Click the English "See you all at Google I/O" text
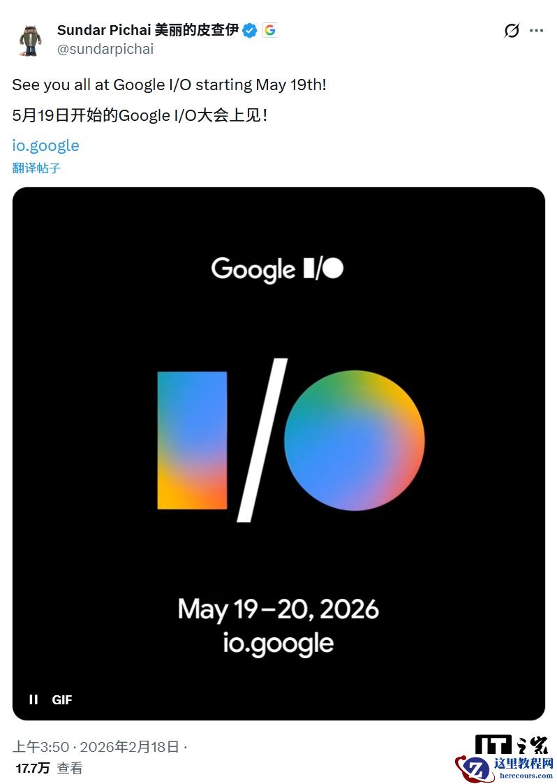This screenshot has width=557, height=784. pos(169,85)
